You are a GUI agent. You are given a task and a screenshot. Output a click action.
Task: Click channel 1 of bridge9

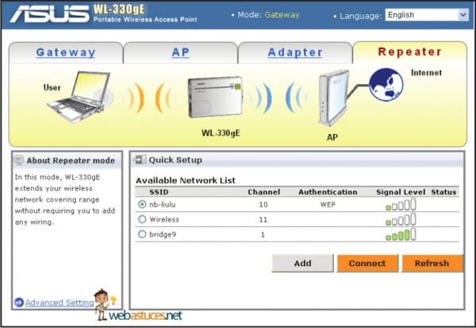263,234
